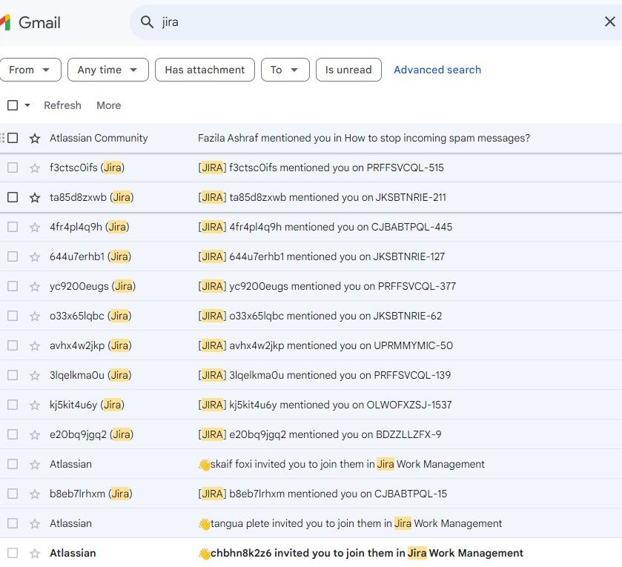Click the drag handle on Atlassian Community row

click(x=2, y=138)
